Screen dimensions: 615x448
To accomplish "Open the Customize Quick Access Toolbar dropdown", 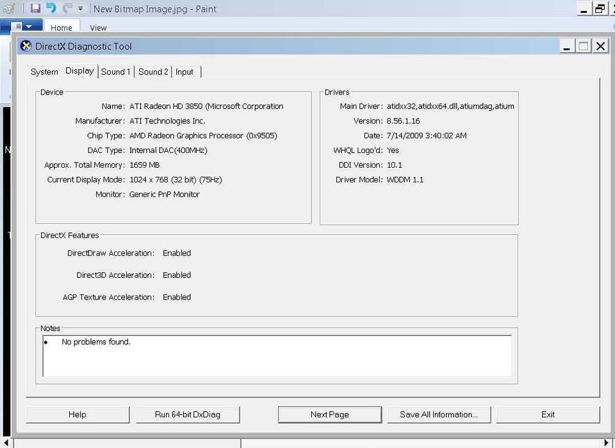I will [80, 8].
